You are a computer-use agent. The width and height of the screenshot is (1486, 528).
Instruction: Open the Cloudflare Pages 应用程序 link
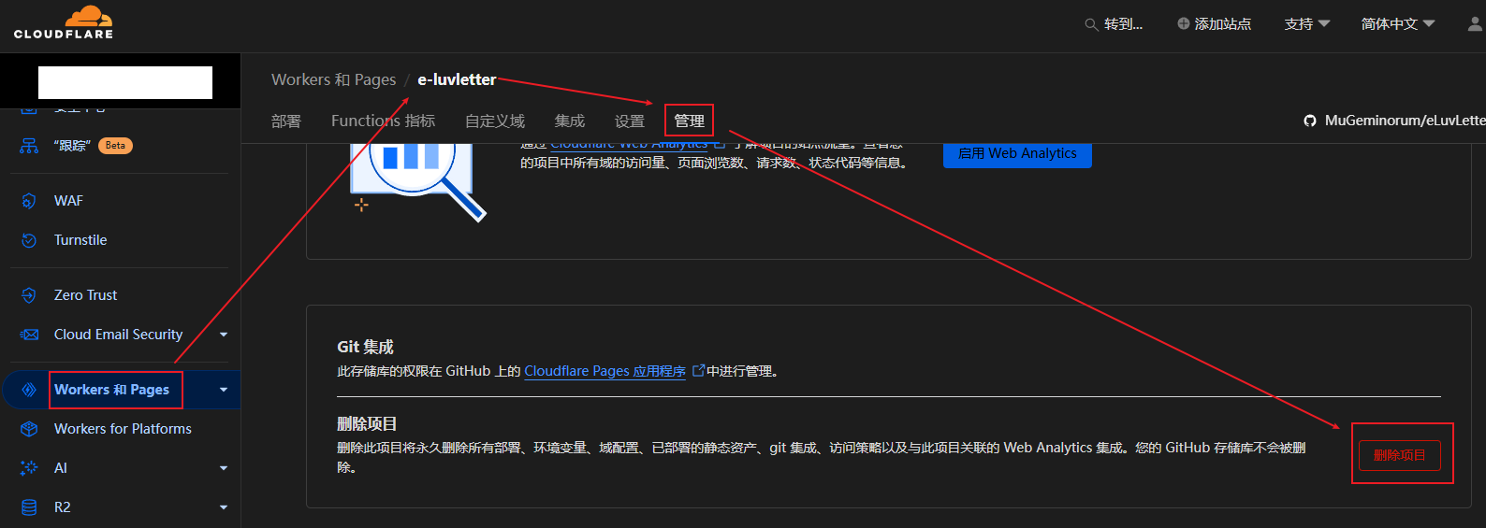(x=605, y=371)
